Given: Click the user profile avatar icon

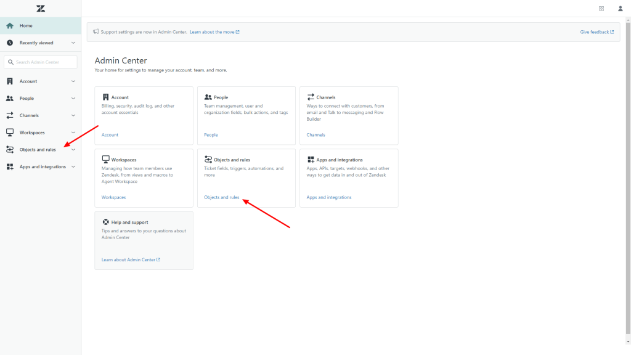Looking at the screenshot, I should [620, 8].
